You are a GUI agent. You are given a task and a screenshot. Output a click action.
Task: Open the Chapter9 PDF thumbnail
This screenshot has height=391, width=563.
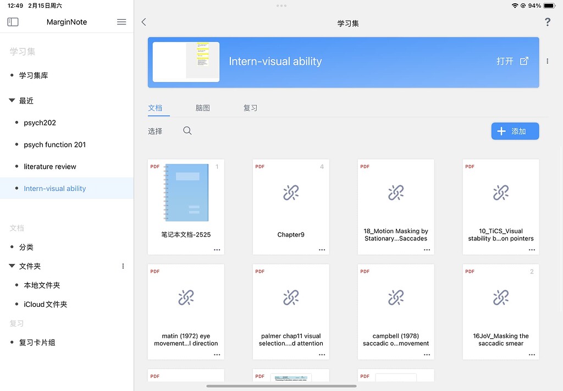coord(290,192)
